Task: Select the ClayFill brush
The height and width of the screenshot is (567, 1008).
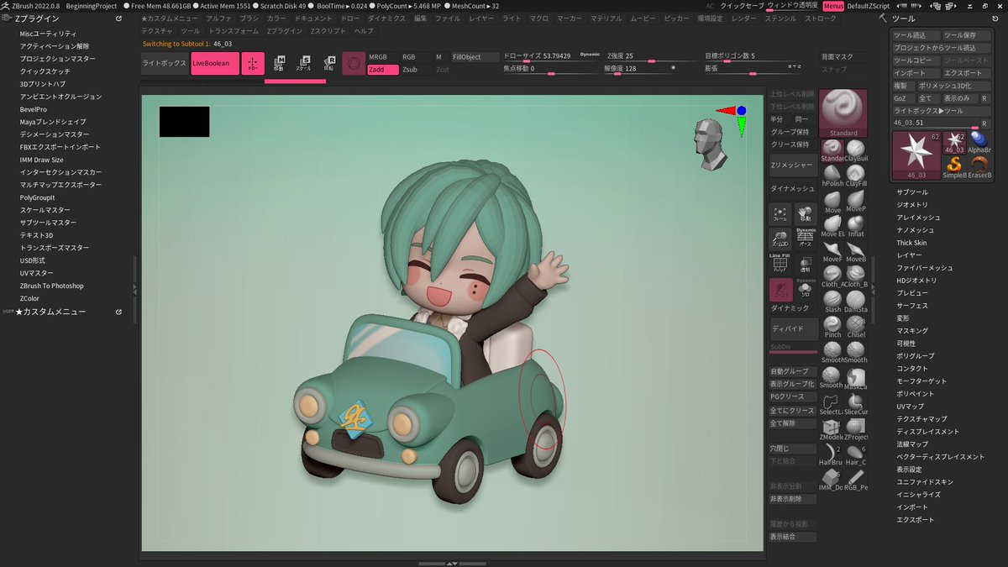Action: [856, 176]
